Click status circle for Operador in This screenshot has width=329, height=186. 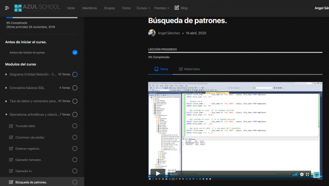point(75,171)
